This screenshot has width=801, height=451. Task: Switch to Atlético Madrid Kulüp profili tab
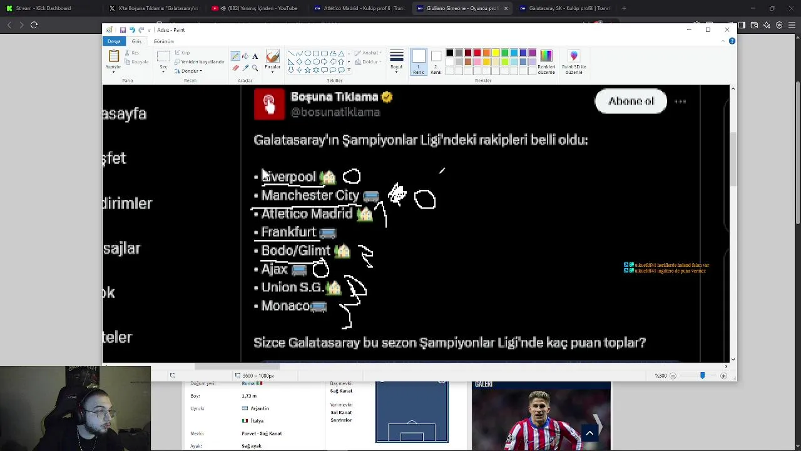pyautogui.click(x=360, y=8)
